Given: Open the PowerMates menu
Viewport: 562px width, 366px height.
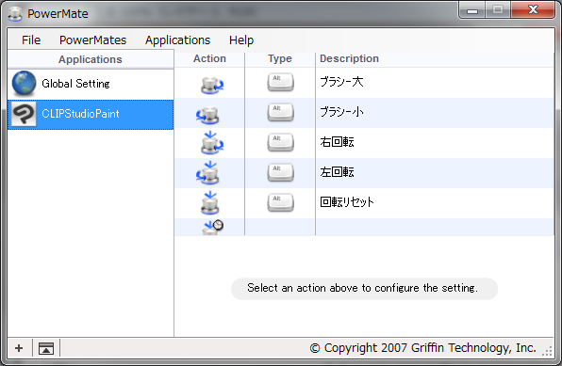Looking at the screenshot, I should (92, 40).
